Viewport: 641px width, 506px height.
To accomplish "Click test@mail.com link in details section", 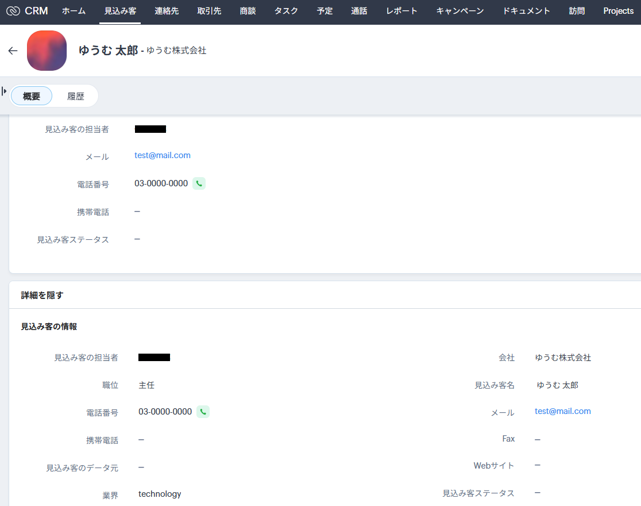I will tap(562, 411).
